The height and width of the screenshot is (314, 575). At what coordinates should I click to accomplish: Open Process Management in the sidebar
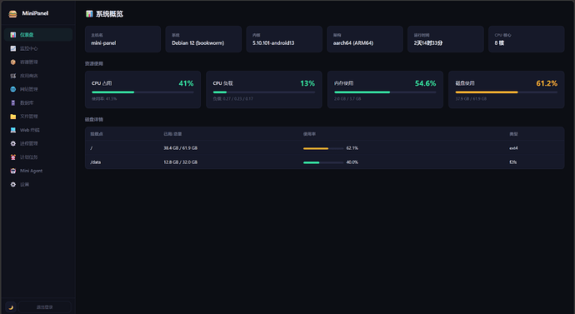pyautogui.click(x=38, y=143)
